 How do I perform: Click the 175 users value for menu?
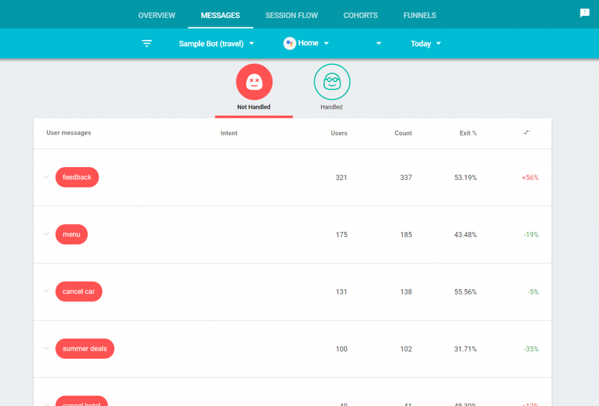coord(342,235)
